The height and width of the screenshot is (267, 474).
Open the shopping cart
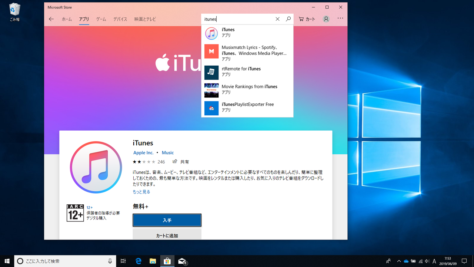pos(307,19)
